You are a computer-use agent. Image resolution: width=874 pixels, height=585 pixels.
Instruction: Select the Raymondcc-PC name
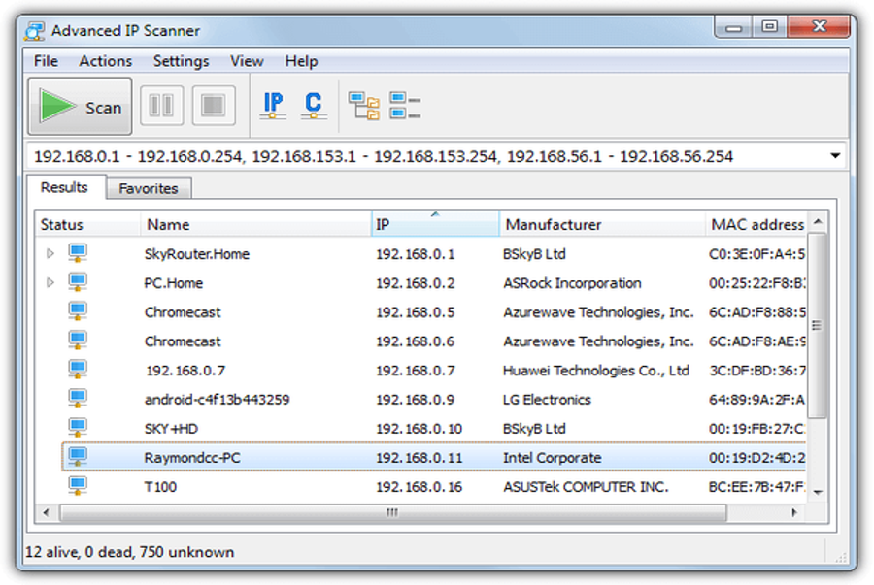click(192, 458)
